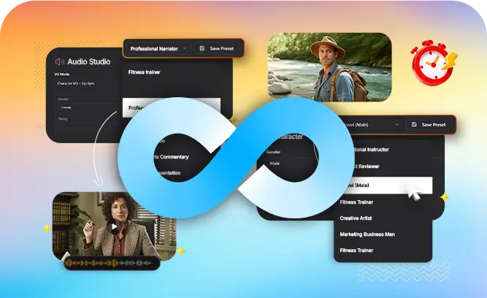
Task: Choose the highlighted Travel (Male) list entry
Action: tap(388, 186)
